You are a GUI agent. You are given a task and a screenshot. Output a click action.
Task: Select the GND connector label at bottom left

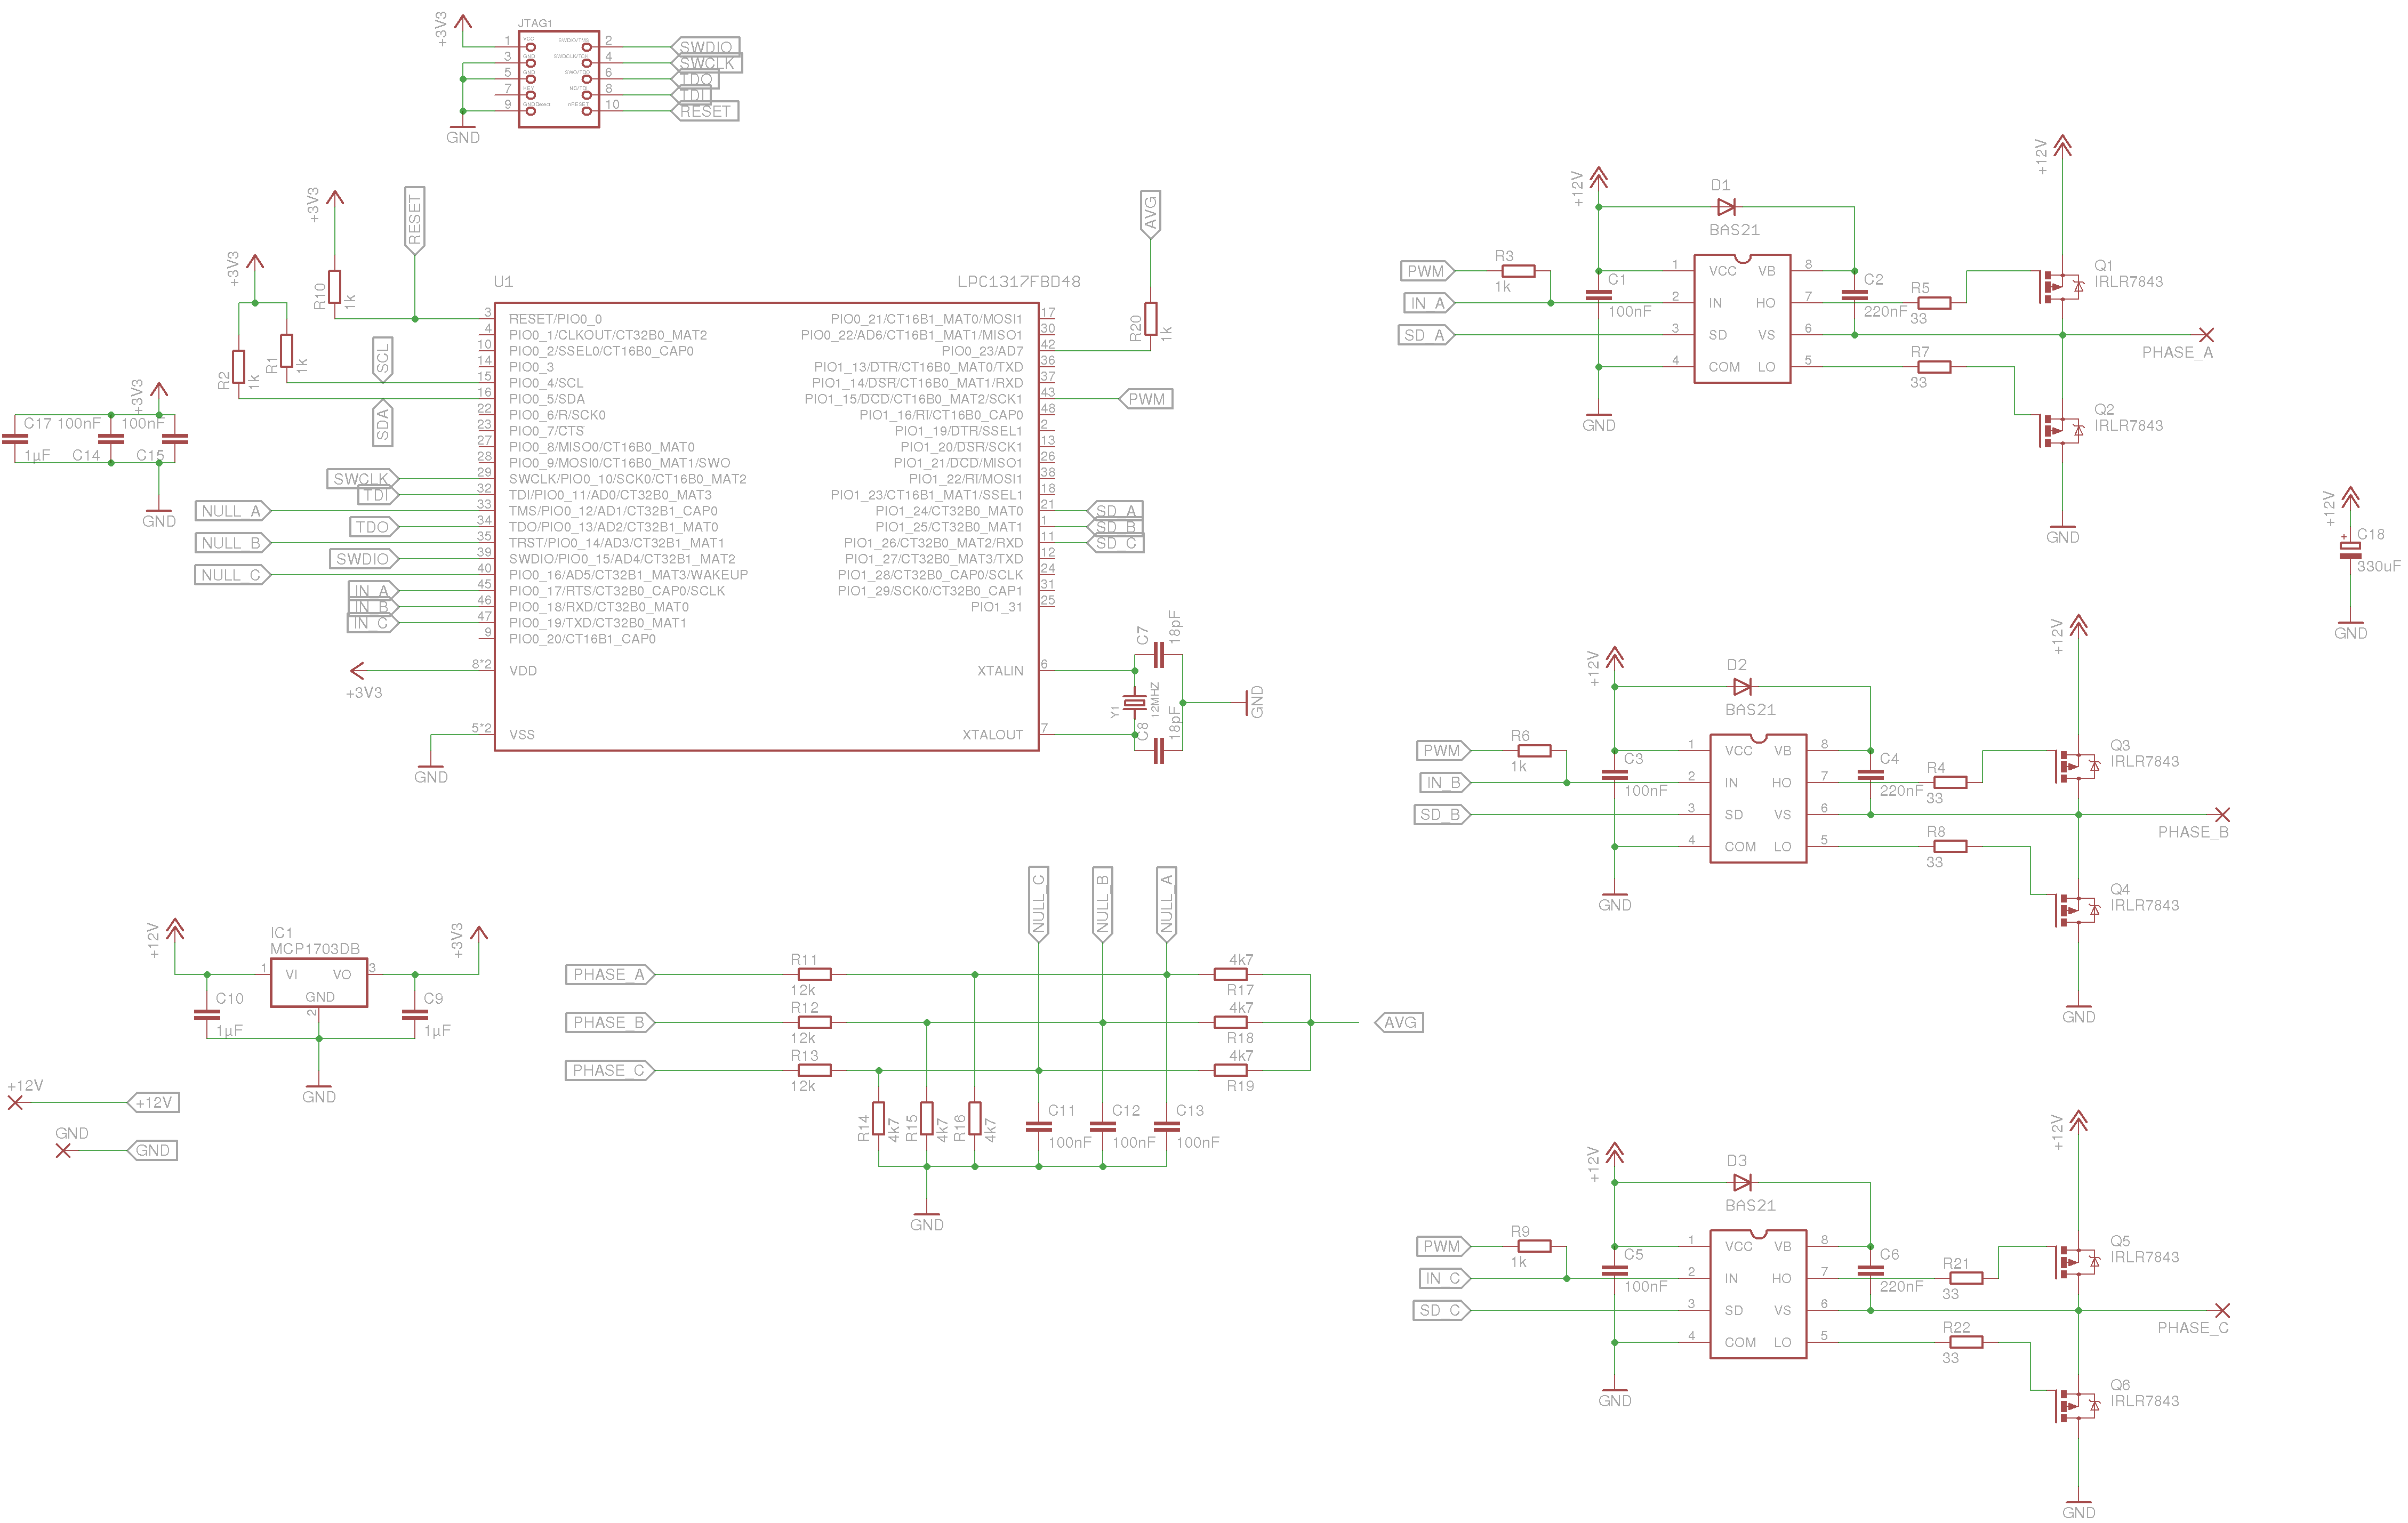153,1151
